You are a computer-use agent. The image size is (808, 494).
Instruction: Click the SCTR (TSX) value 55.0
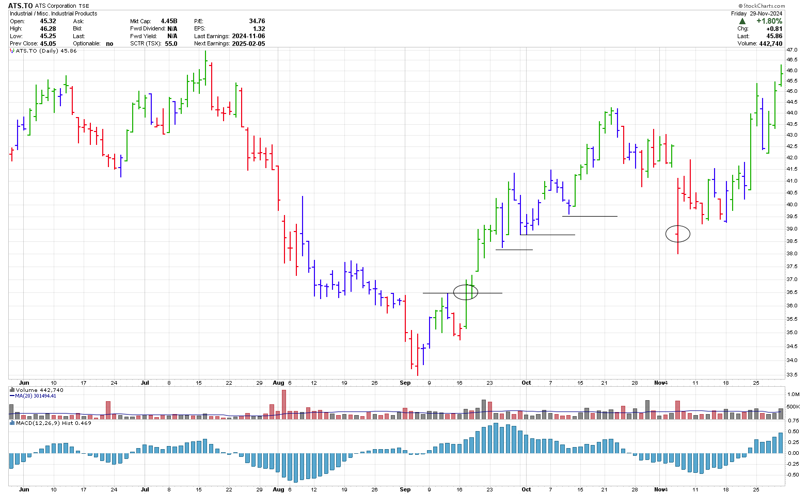coord(171,44)
